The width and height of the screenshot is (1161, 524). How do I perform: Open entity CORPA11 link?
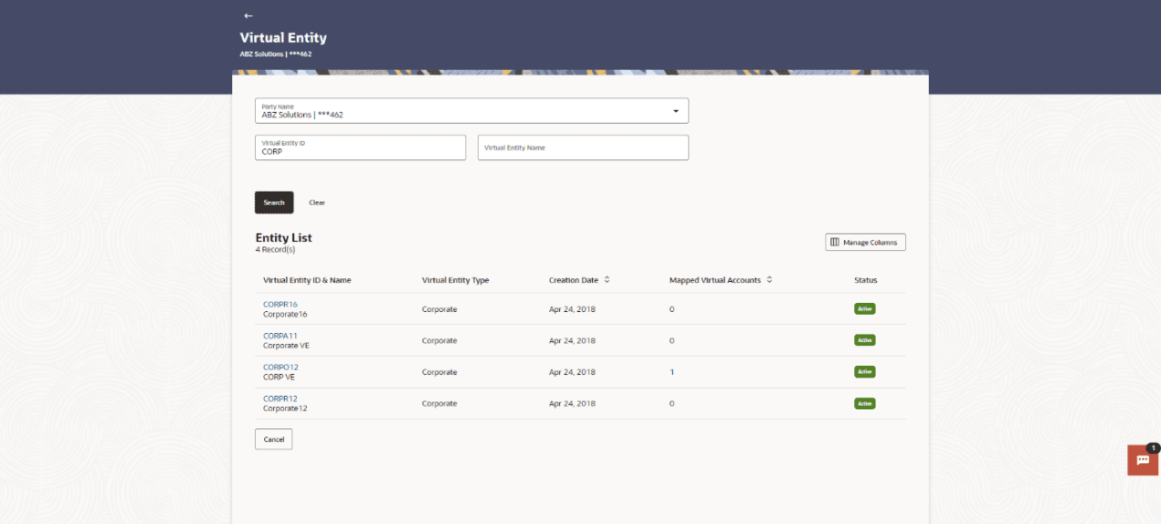click(280, 336)
